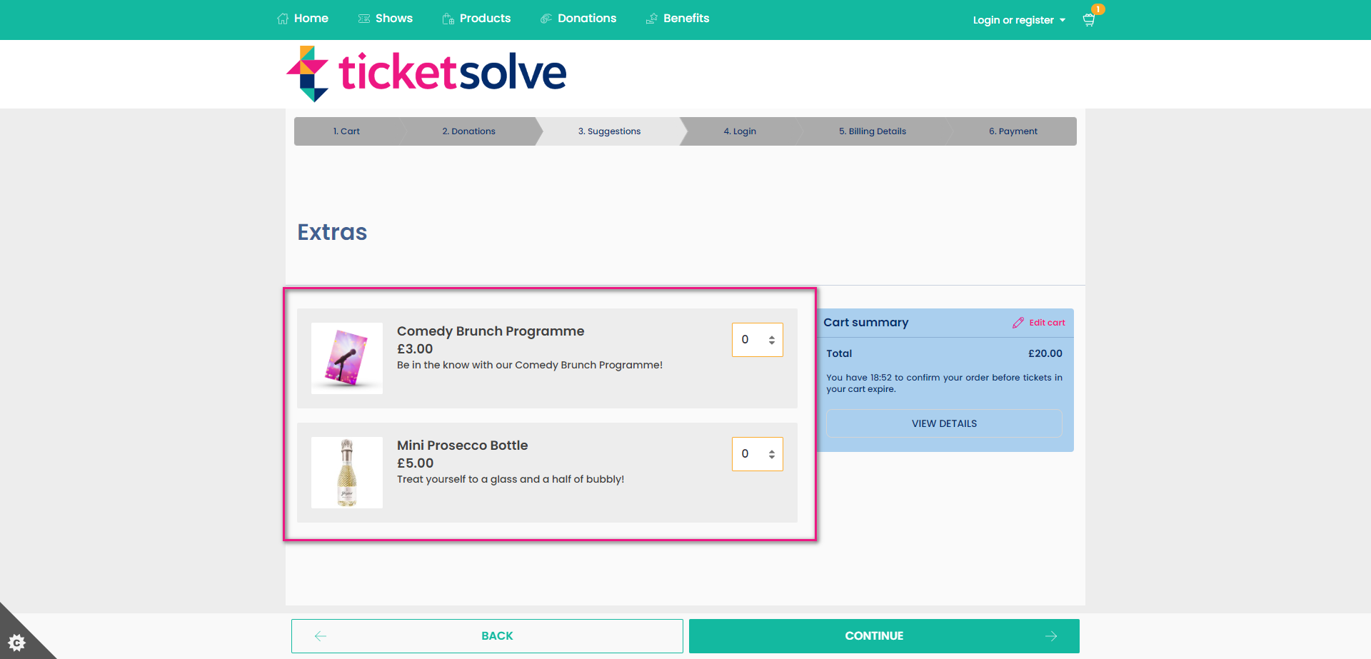Click the Benefits icon
1371x659 pixels.
[652, 19]
